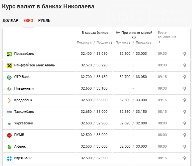Click Райффайзен selling rate 33.220
Screen dimensions: 192x166
pyautogui.click(x=102, y=65)
